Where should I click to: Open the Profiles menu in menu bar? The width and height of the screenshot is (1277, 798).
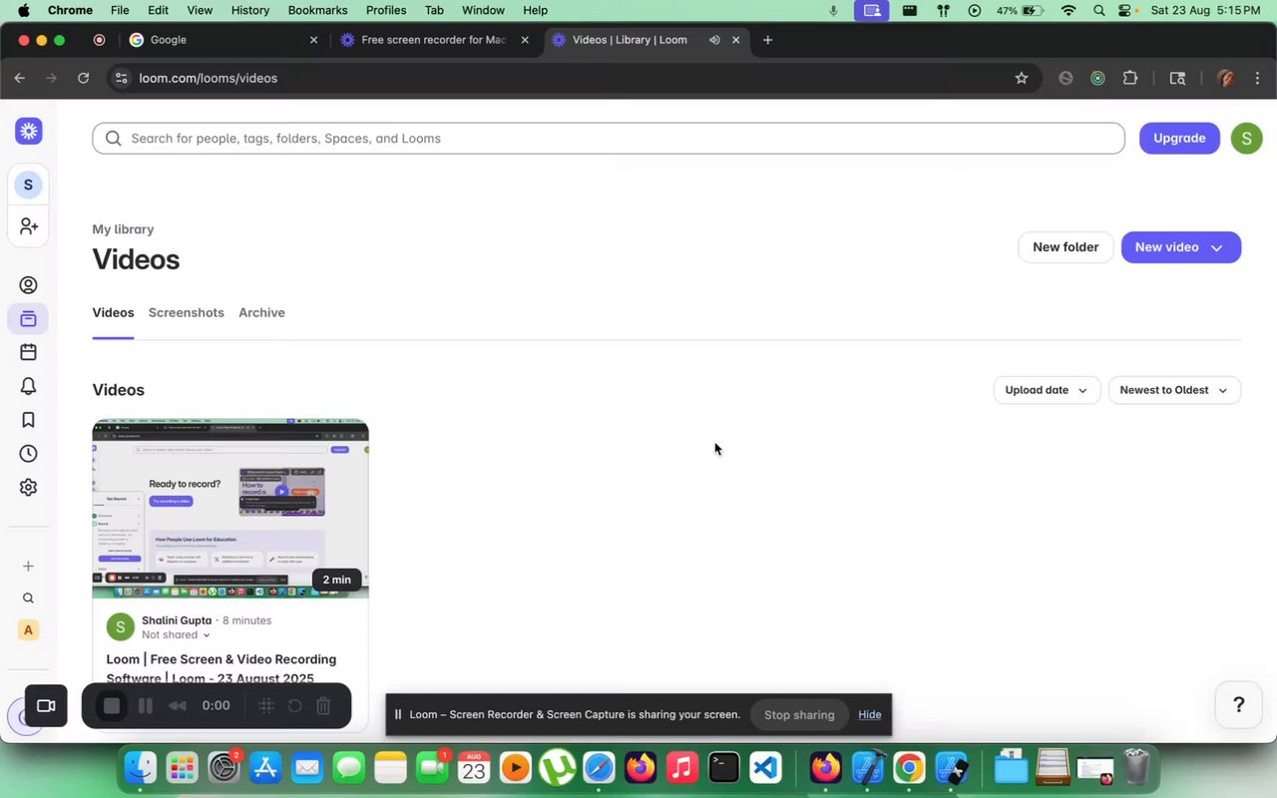[x=386, y=10]
